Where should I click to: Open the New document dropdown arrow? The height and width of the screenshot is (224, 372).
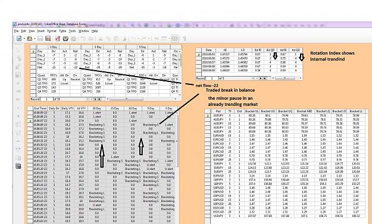[24, 39]
